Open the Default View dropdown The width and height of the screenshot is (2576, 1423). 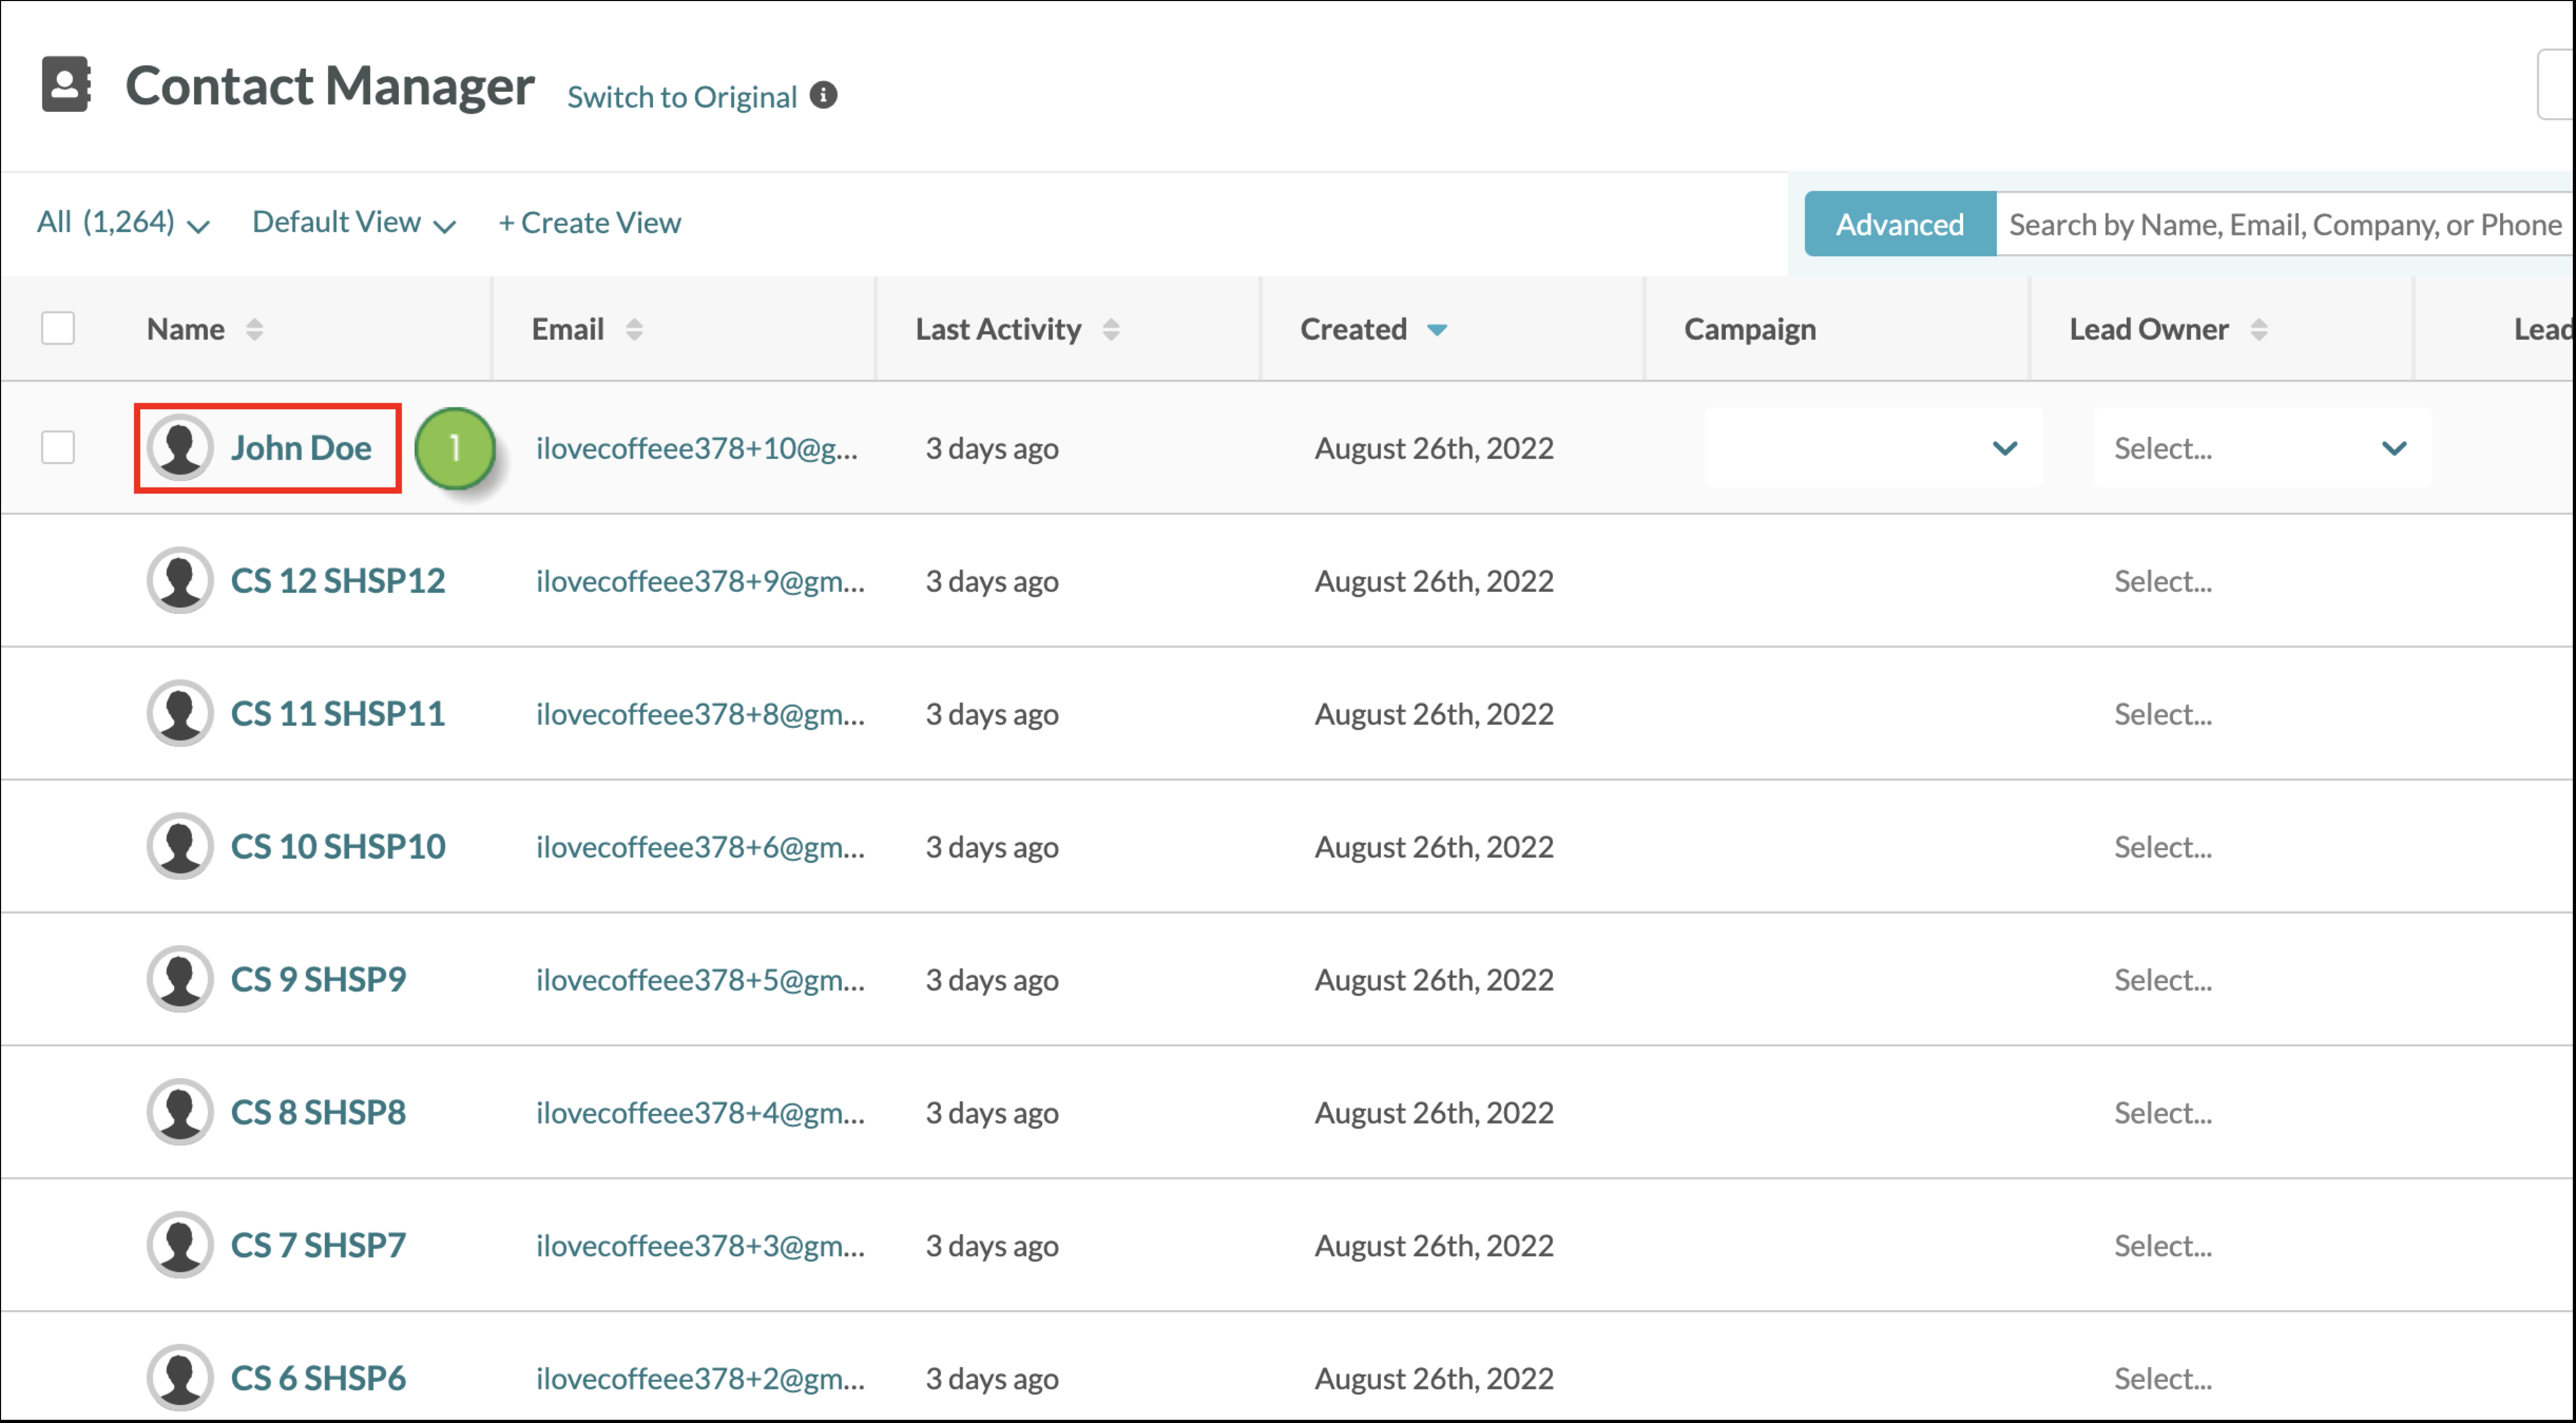point(354,222)
